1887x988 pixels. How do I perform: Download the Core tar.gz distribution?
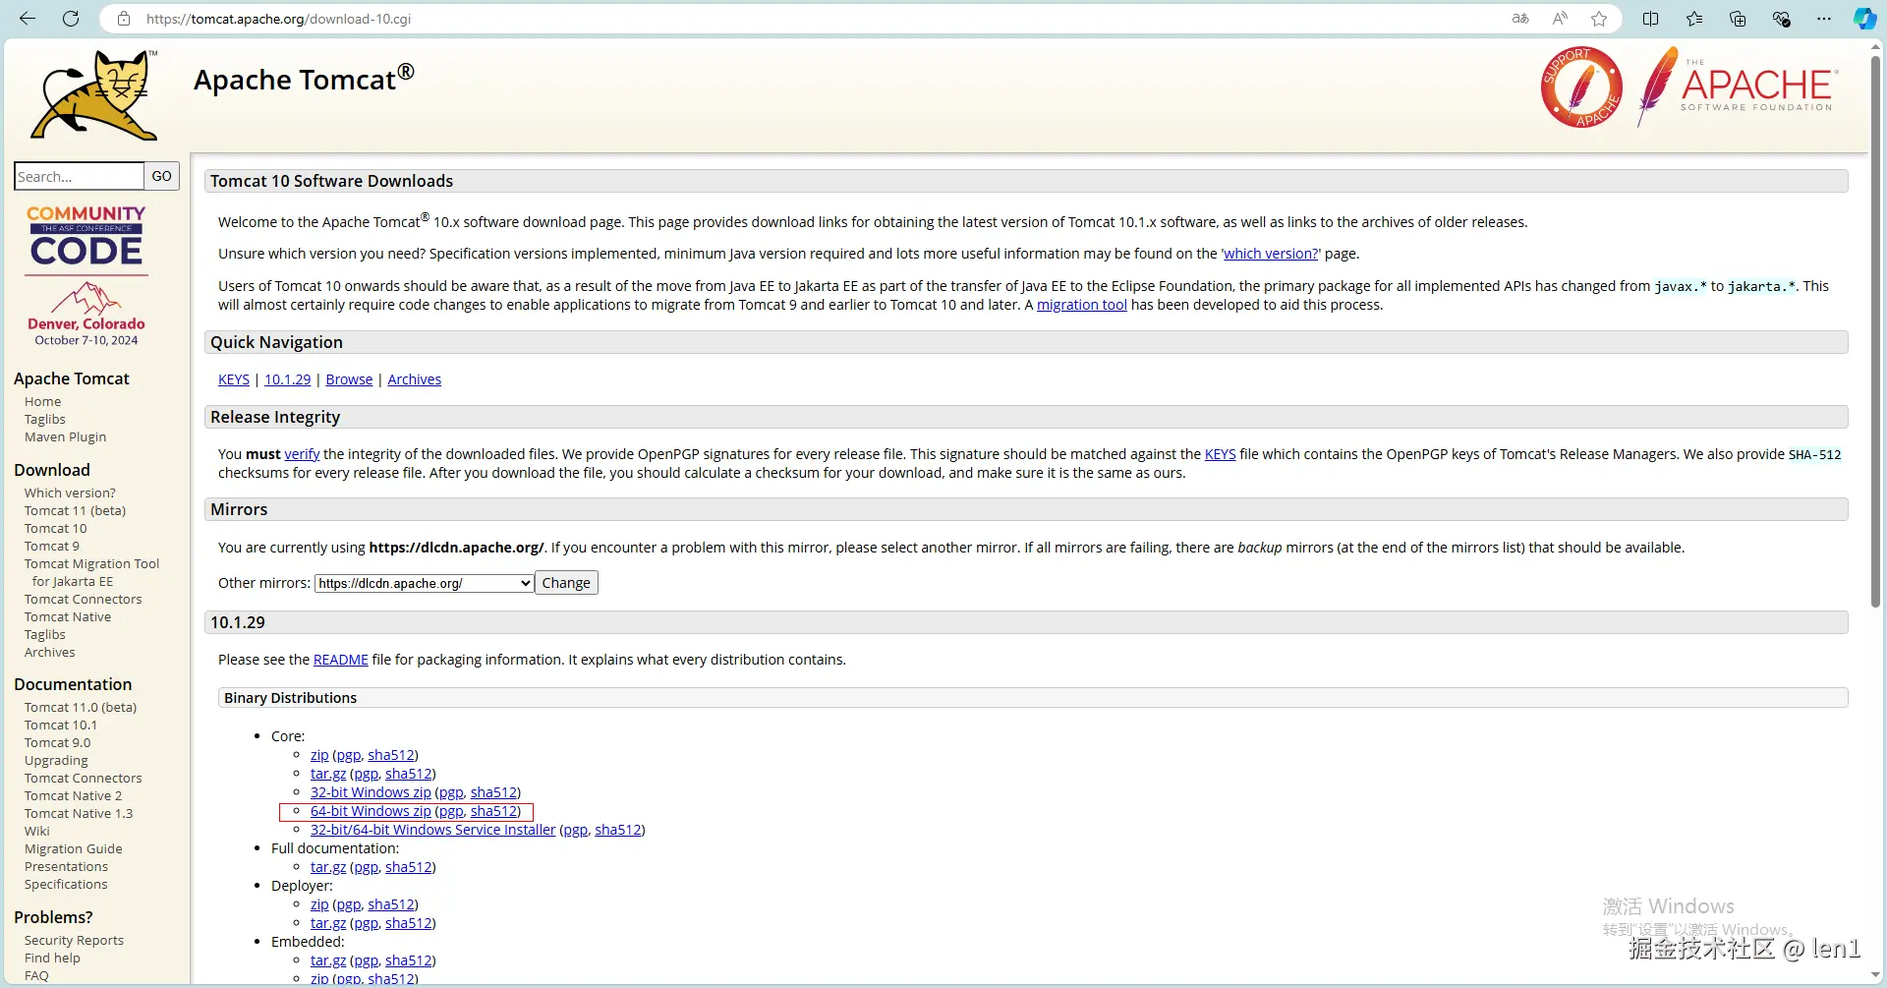328,774
